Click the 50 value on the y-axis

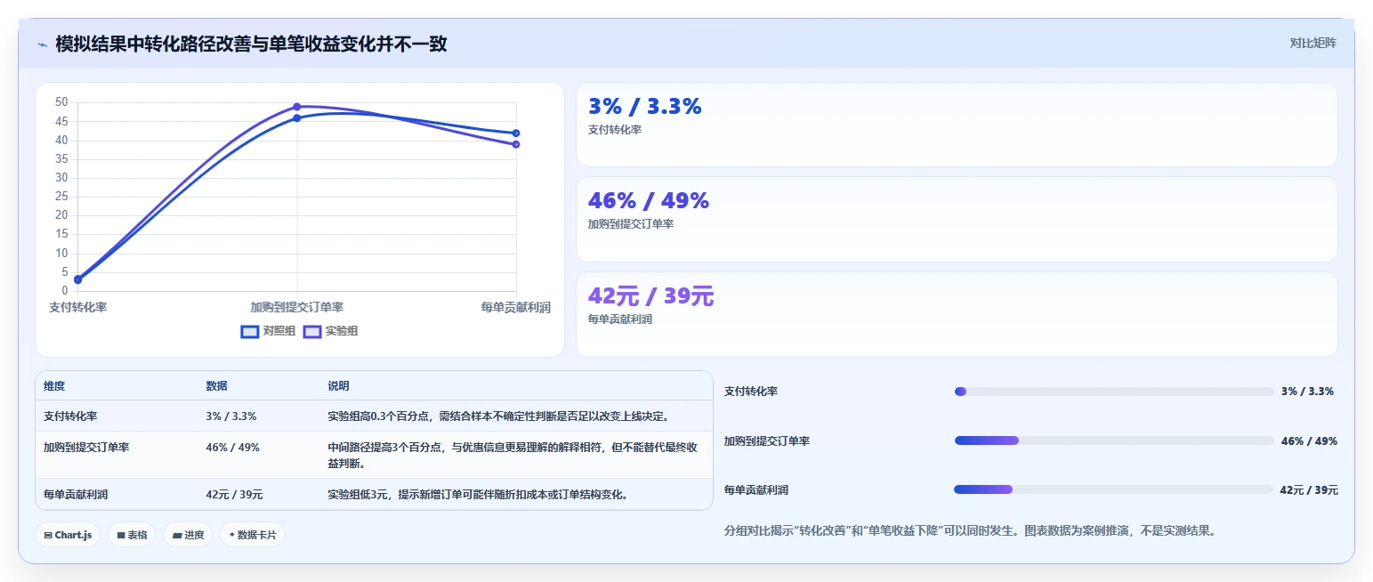click(x=61, y=102)
